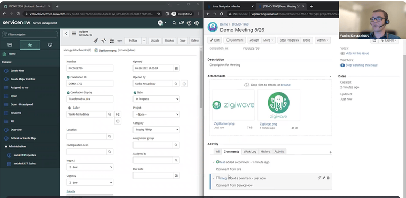
Task: Switch to the Jira All activity tab
Action: [217, 152]
